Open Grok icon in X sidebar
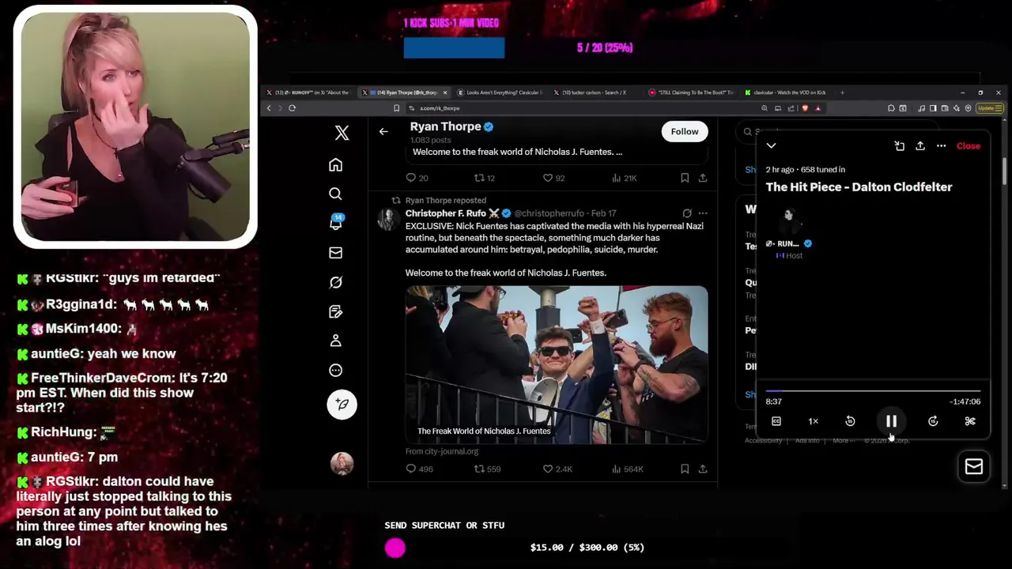 tap(335, 282)
